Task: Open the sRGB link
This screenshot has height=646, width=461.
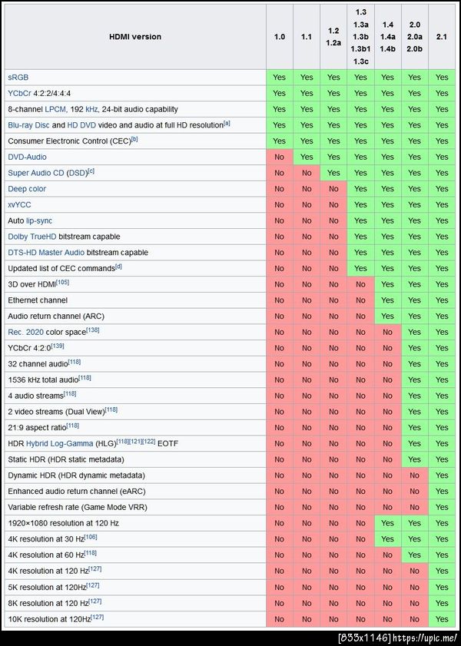Action: [18, 77]
